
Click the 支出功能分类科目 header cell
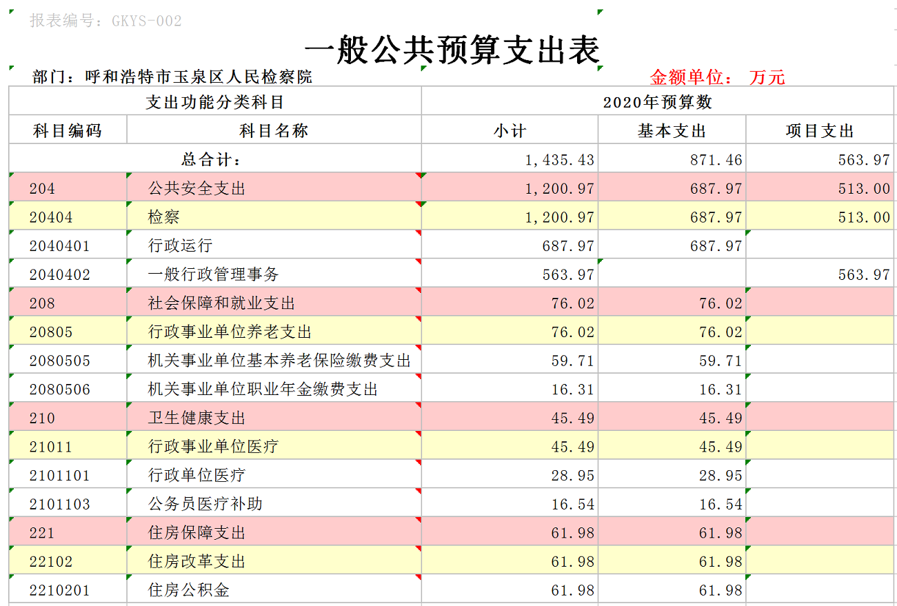(215, 102)
